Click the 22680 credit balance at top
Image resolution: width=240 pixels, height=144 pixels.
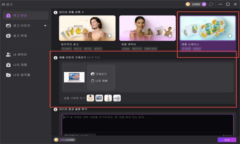coord(196,4)
